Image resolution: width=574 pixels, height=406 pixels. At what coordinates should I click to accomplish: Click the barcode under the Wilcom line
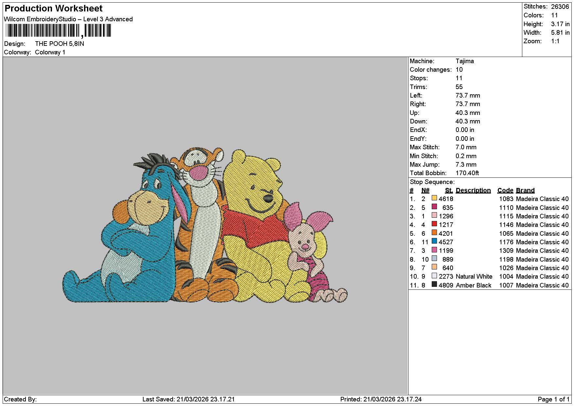(x=58, y=31)
